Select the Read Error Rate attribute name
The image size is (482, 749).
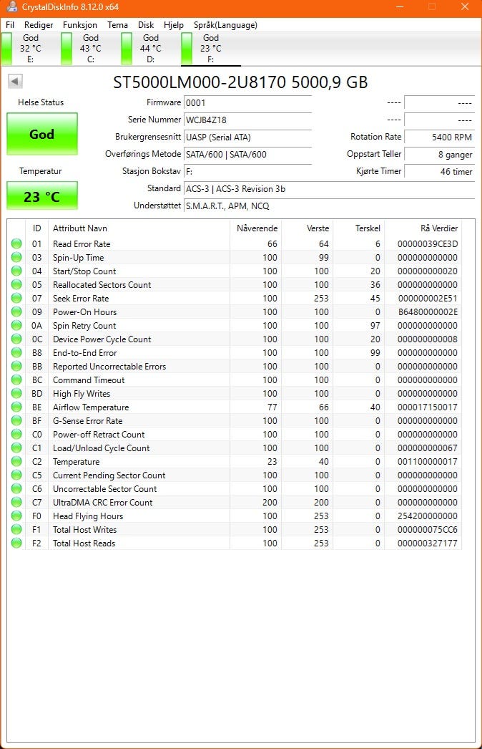click(x=82, y=243)
